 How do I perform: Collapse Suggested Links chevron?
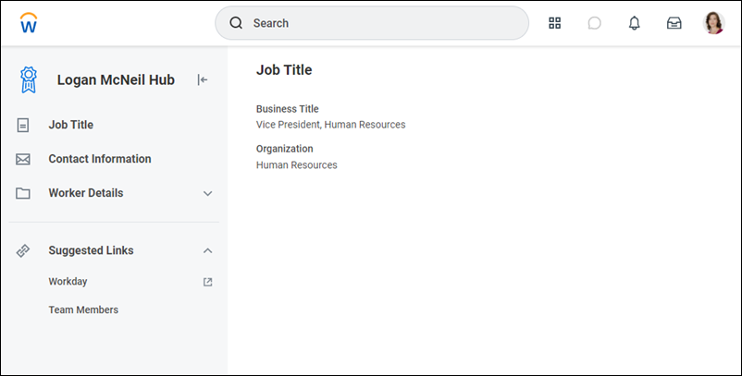pyautogui.click(x=207, y=250)
